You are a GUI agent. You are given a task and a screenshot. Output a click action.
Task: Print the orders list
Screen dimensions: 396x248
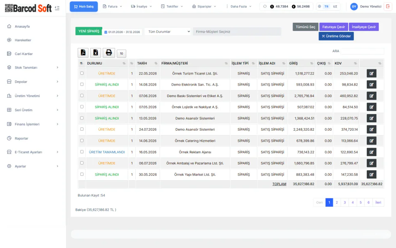109,52
